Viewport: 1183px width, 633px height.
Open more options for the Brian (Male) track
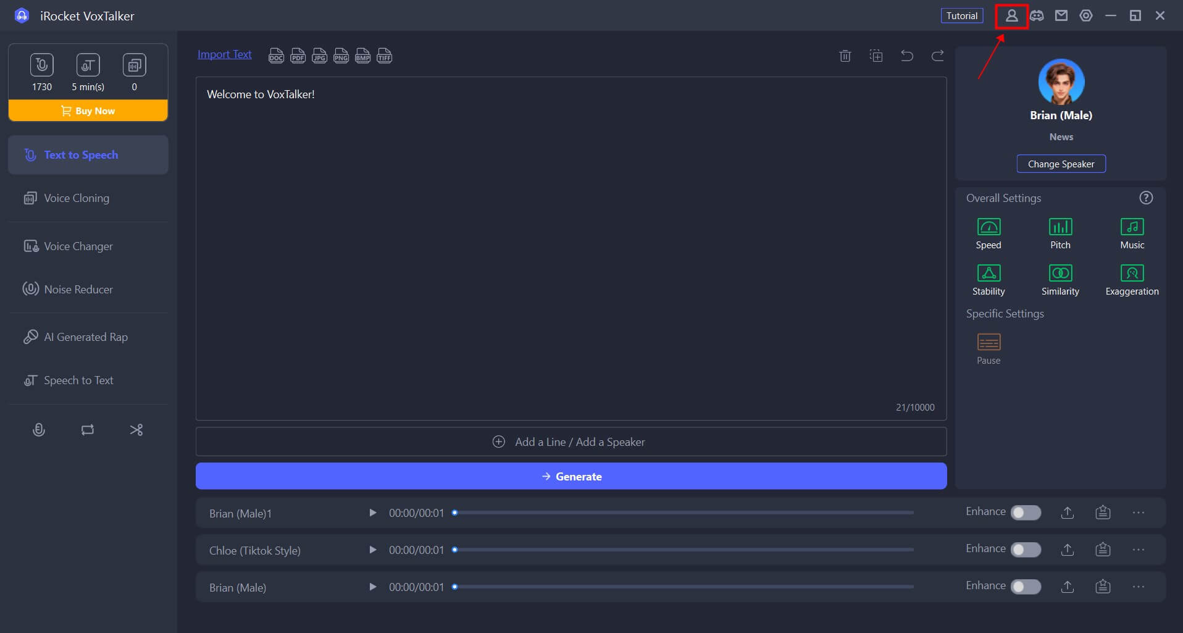point(1139,587)
